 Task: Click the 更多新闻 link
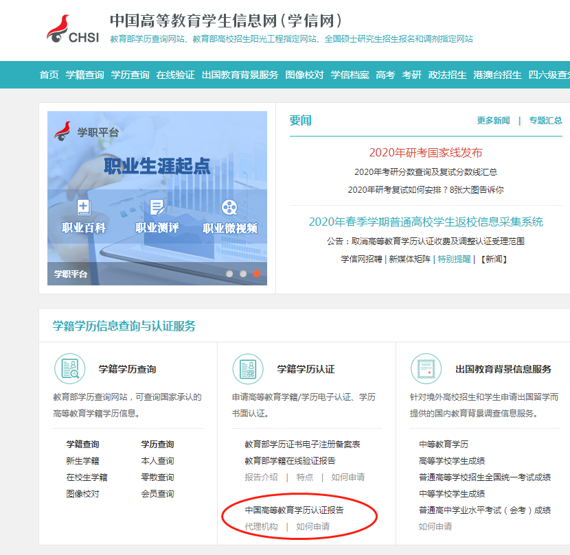tap(493, 121)
